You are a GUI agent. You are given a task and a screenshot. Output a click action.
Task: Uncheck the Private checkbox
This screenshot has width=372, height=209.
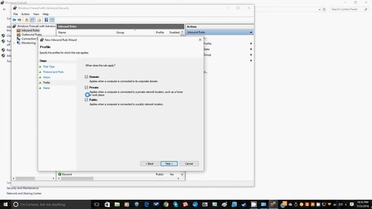(x=87, y=88)
